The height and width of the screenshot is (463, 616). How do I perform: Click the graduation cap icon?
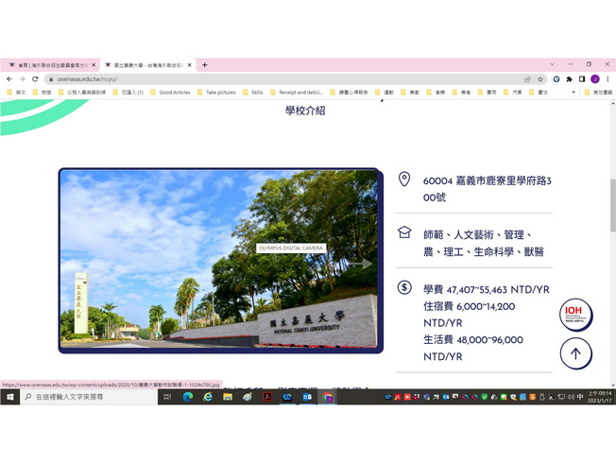[404, 231]
